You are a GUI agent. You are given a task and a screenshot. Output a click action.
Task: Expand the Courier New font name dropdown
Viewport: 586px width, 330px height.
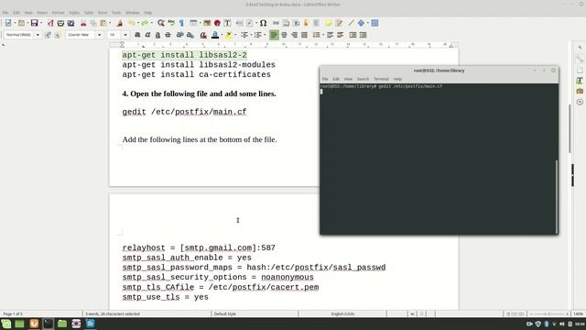coord(100,35)
